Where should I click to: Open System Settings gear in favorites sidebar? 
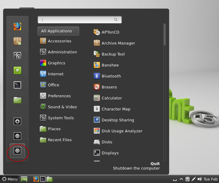tap(17, 56)
